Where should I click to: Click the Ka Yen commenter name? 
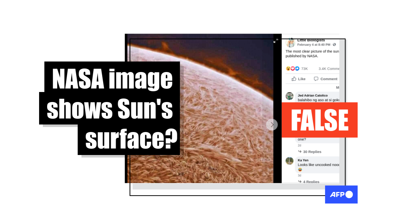pyautogui.click(x=303, y=160)
